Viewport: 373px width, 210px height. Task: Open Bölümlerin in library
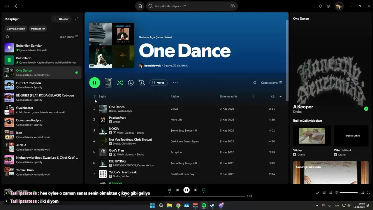(43, 60)
